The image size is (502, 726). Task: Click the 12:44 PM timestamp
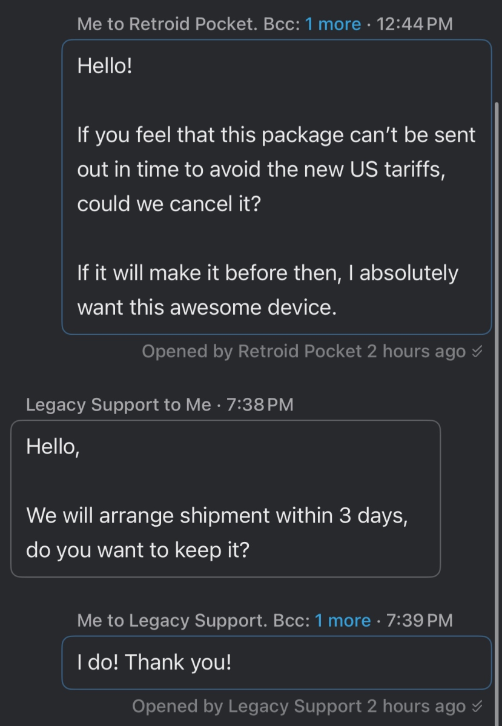coord(414,24)
